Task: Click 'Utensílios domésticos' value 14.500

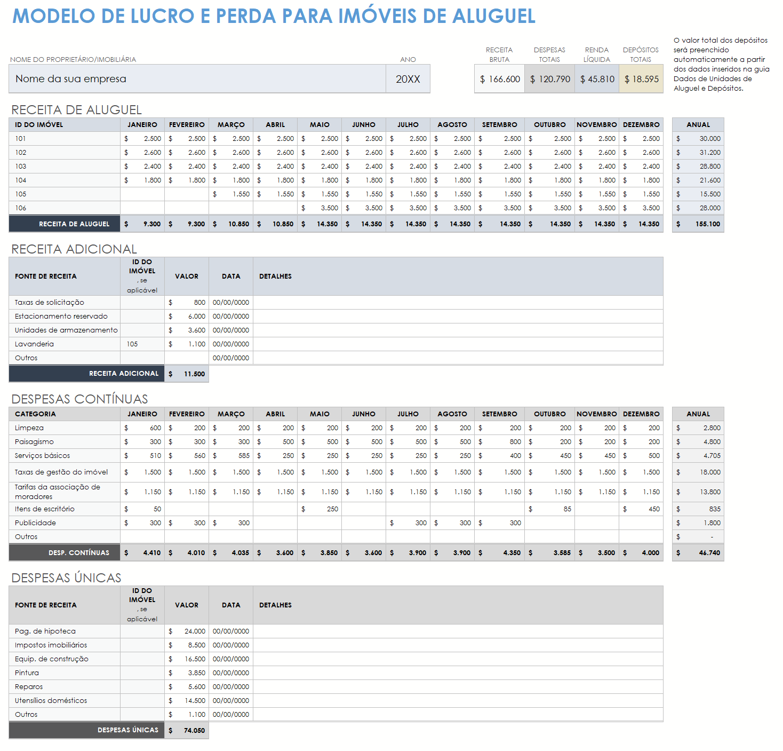Action: (x=187, y=701)
